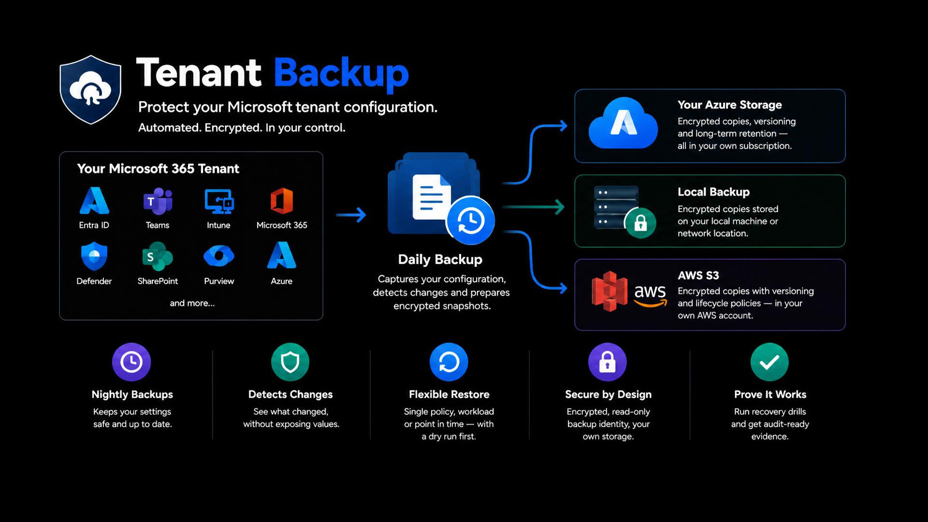Select the SharePoint icon

coord(158,257)
